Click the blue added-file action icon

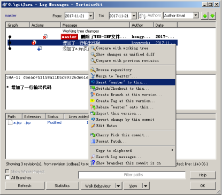click(x=40, y=48)
